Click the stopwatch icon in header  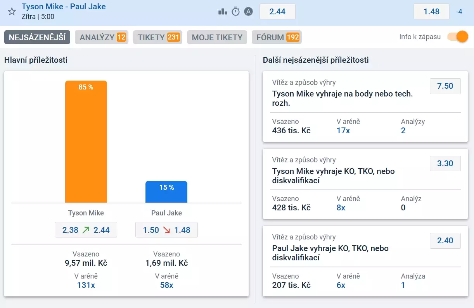pyautogui.click(x=235, y=12)
